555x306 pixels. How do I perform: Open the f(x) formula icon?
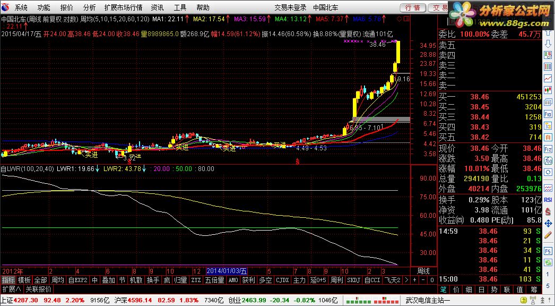tap(548, 160)
